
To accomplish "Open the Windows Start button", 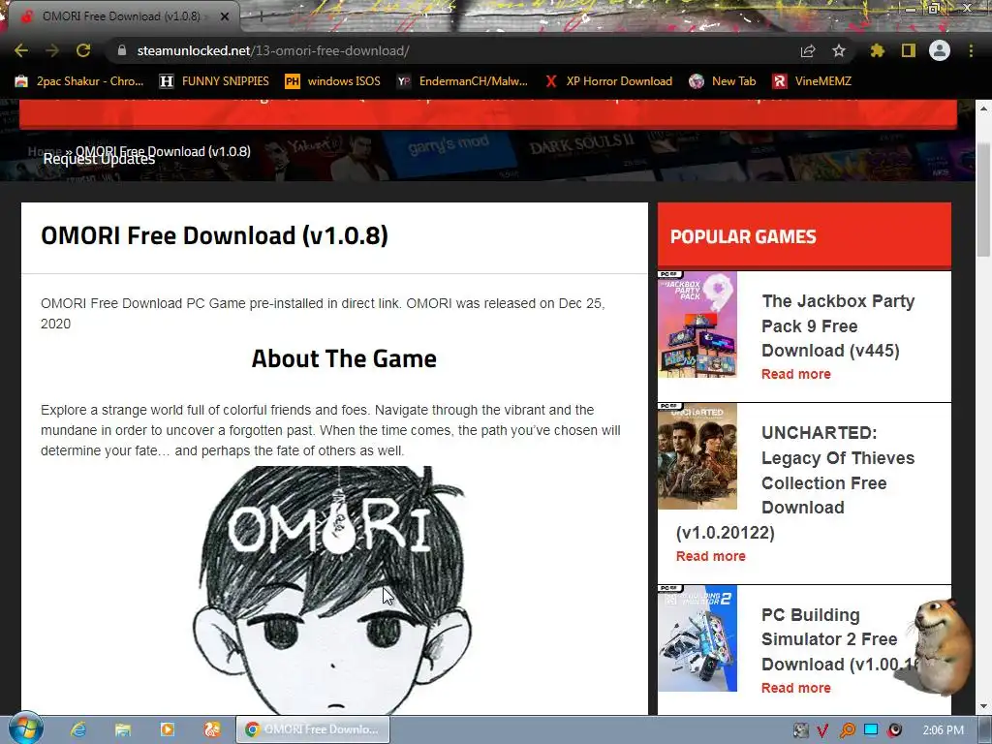I will (x=25, y=728).
